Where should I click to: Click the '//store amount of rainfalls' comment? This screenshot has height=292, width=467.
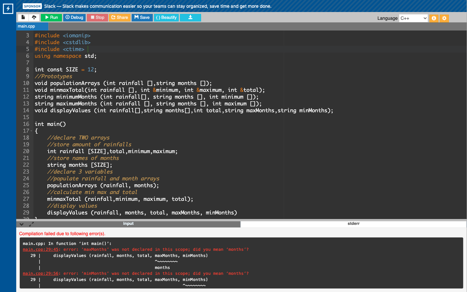[x=89, y=144]
